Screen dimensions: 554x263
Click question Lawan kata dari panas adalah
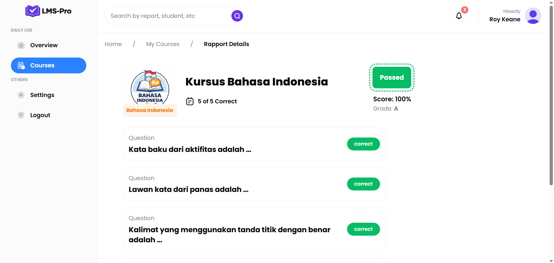tap(188, 189)
